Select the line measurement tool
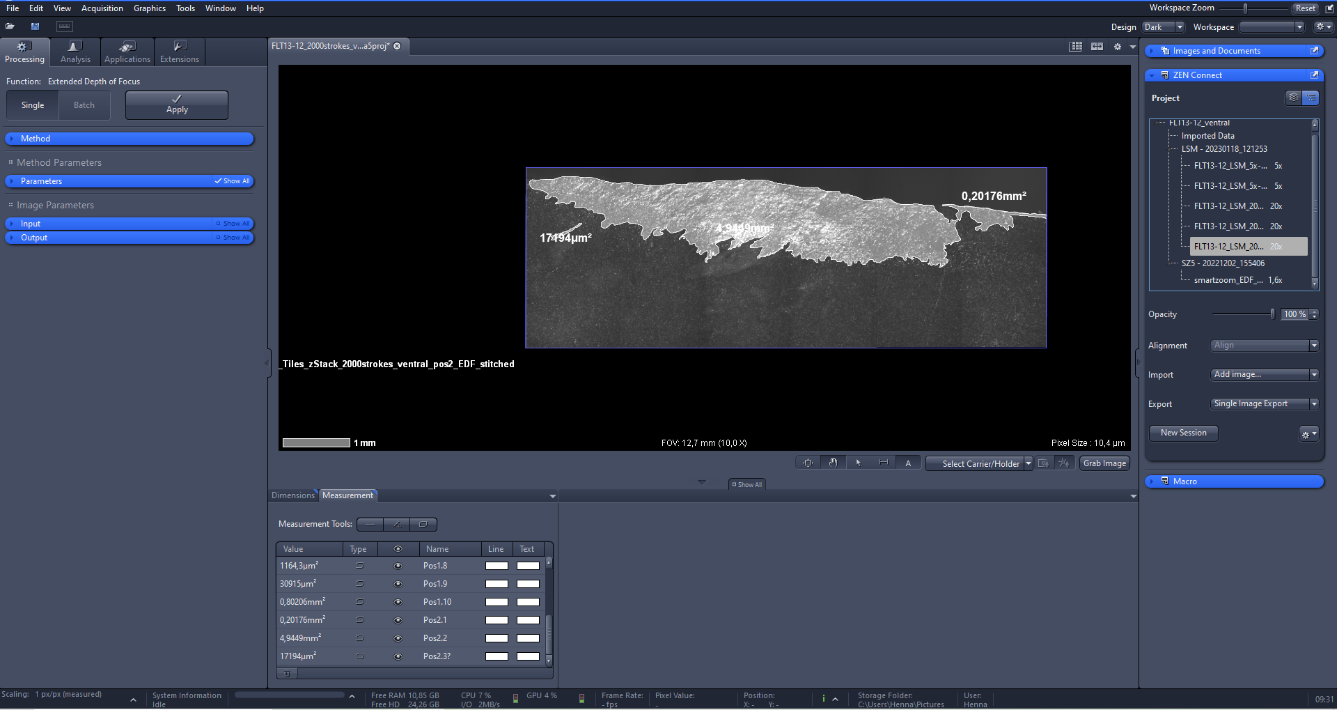Viewport: 1337px width, 710px height. 370,525
